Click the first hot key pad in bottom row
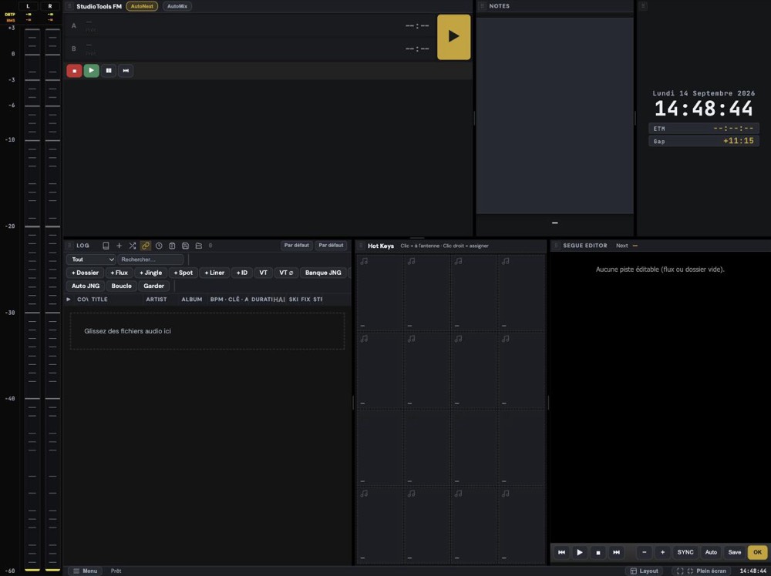This screenshot has width=771, height=576. tap(380, 525)
